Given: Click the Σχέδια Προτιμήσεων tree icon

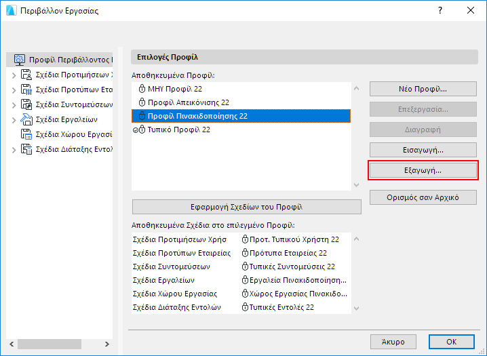Looking at the screenshot, I should [x=27, y=75].
